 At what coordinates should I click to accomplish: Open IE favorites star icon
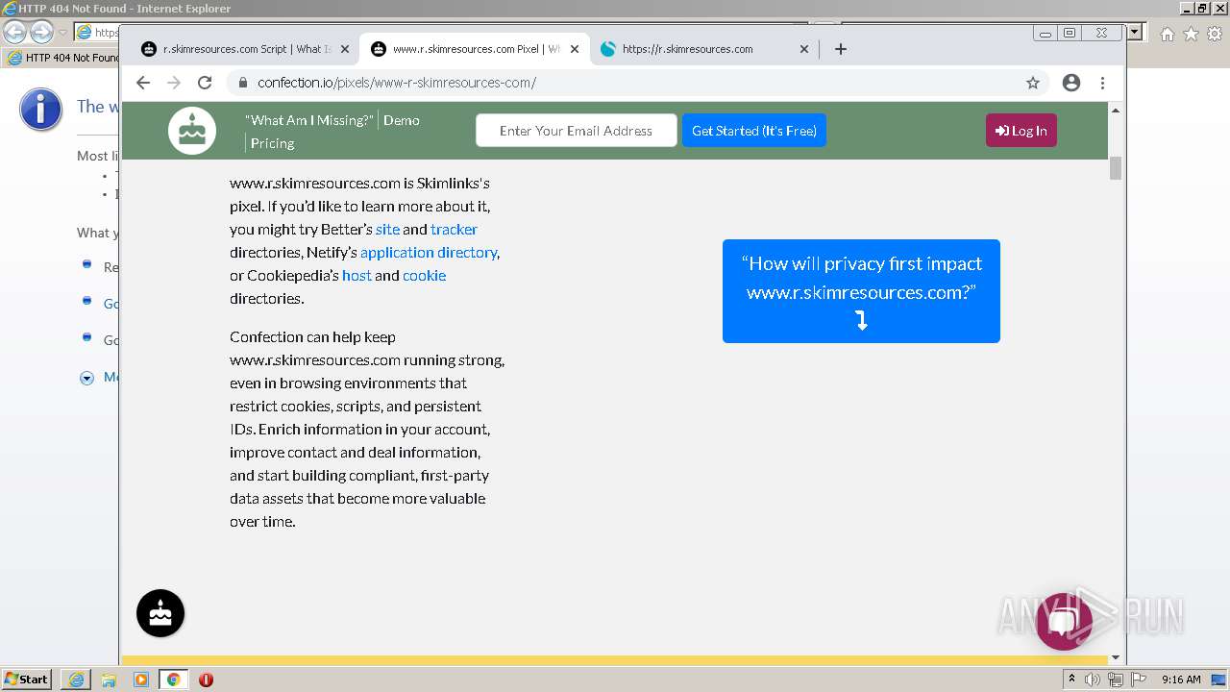tap(1191, 34)
